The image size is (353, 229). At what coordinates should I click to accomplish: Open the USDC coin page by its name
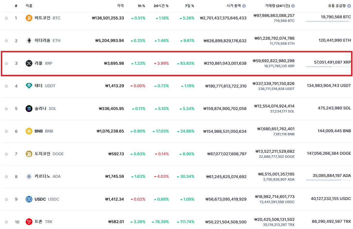[x=40, y=199]
